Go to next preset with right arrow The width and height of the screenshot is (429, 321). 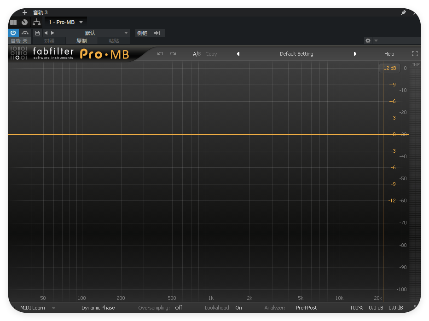pos(52,33)
